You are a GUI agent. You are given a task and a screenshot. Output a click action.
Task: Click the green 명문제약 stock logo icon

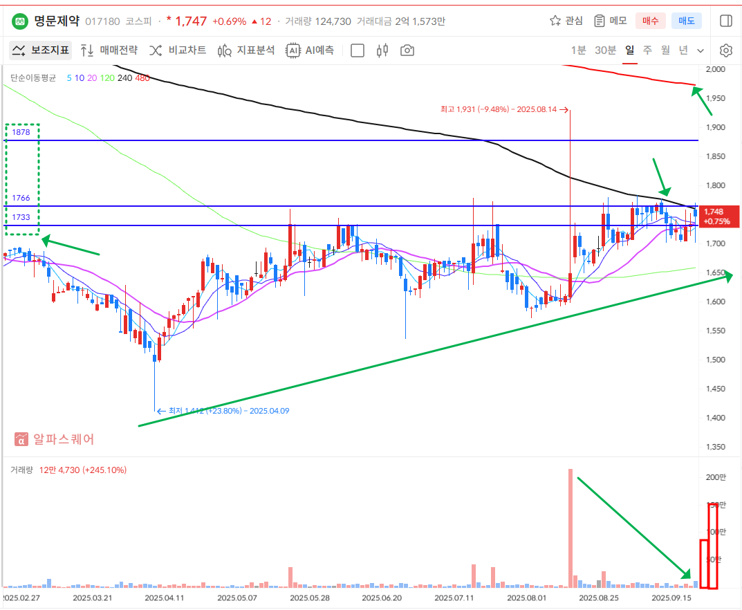coord(20,21)
